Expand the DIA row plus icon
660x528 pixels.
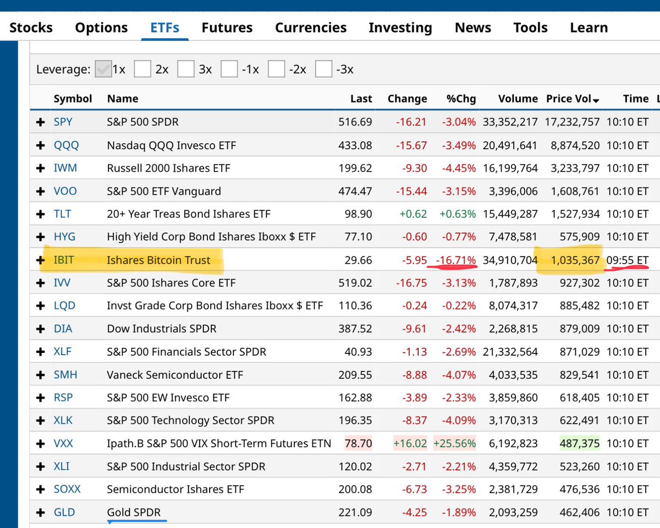click(x=40, y=329)
